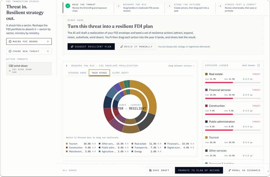Screen dimensions: 270x177
Task: Click the Save Draft button
Action: click(159, 170)
